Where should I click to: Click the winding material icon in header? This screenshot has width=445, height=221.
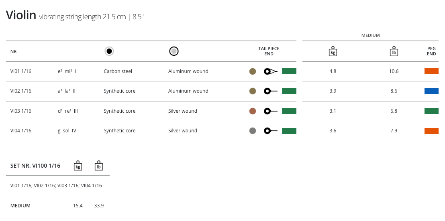[174, 51]
